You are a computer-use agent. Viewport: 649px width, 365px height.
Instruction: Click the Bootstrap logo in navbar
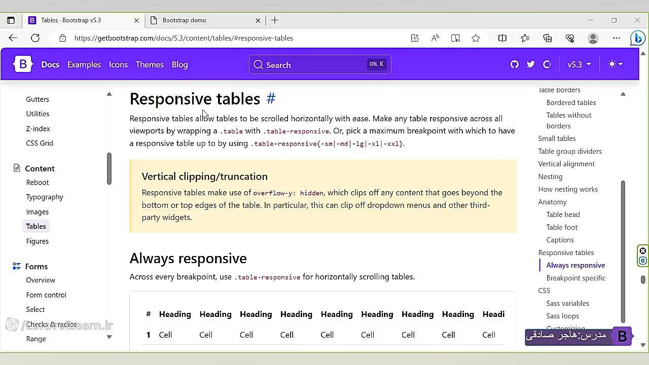pos(23,64)
